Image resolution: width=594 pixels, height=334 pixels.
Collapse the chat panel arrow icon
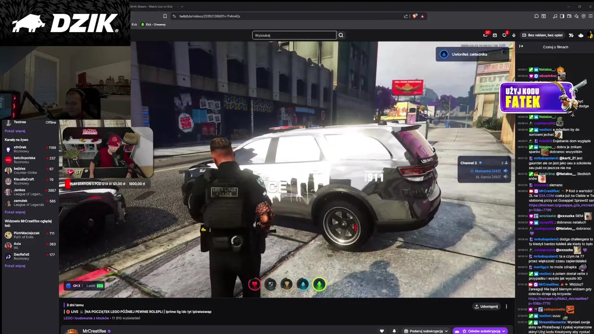coord(521,46)
